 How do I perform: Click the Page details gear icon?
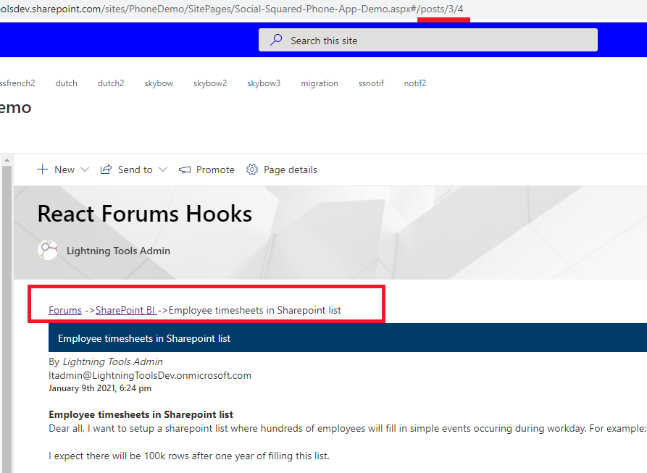pyautogui.click(x=252, y=169)
